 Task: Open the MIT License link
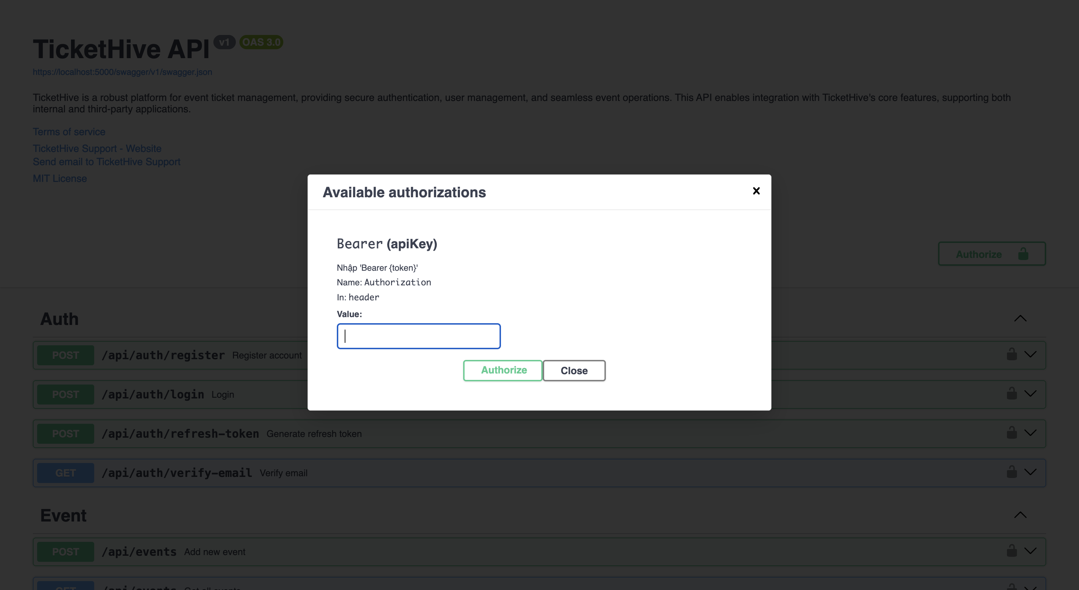point(60,179)
